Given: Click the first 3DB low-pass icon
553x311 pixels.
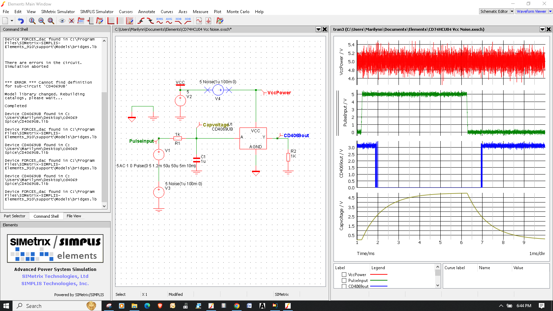Looking at the screenshot, I should (x=178, y=21).
